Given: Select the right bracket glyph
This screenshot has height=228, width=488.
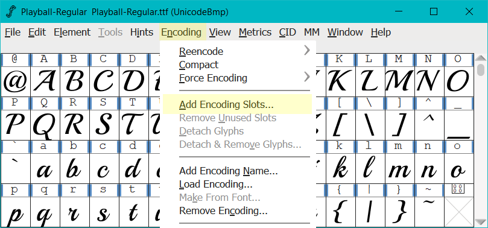Looking at the screenshot, I should (x=400, y=125).
